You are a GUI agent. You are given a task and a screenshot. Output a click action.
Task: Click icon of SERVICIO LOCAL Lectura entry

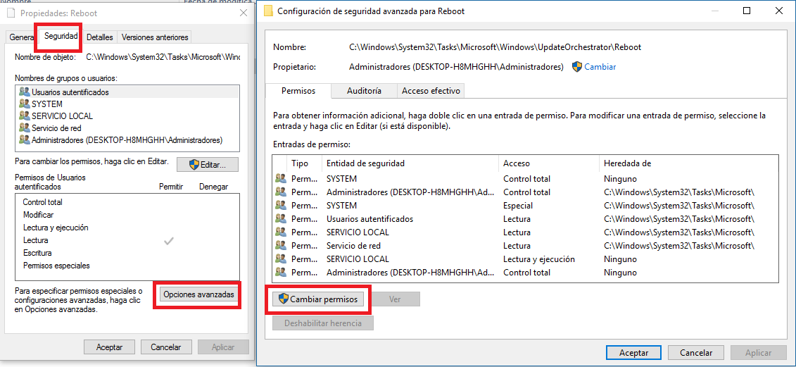coord(281,232)
